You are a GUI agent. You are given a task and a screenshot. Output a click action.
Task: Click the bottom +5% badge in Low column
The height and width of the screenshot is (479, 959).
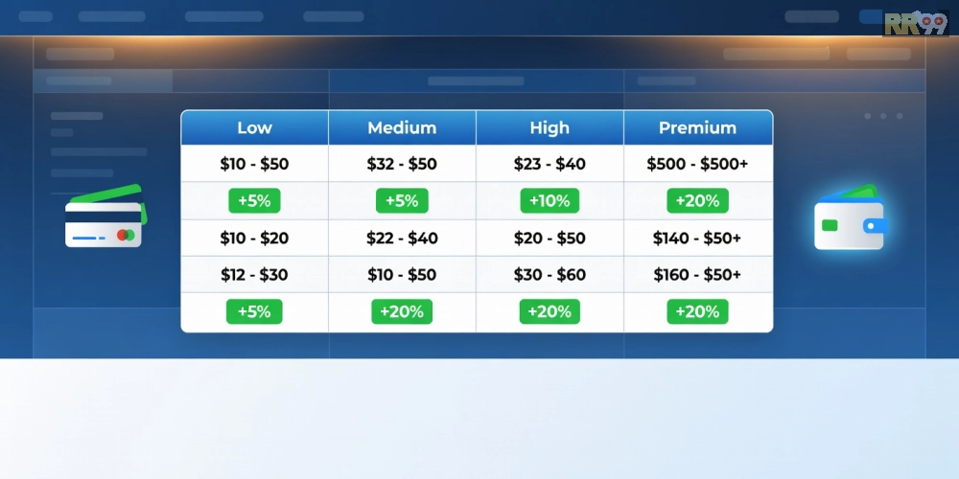pos(254,311)
